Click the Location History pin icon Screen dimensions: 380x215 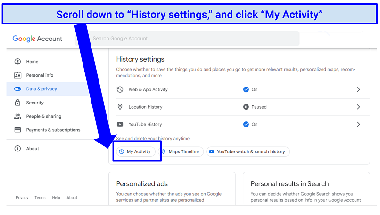click(120, 107)
